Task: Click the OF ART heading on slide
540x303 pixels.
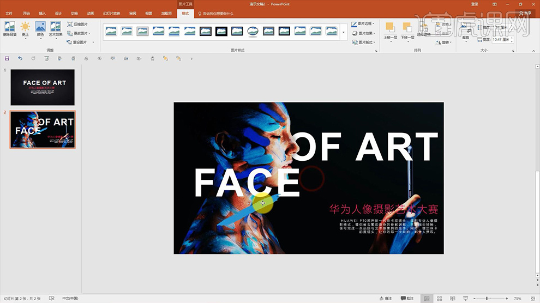Action: click(364, 147)
